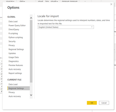The image size is (116, 112).
Task: Select Regional Settings under CURRENT FILE
Action: pos(19,88)
